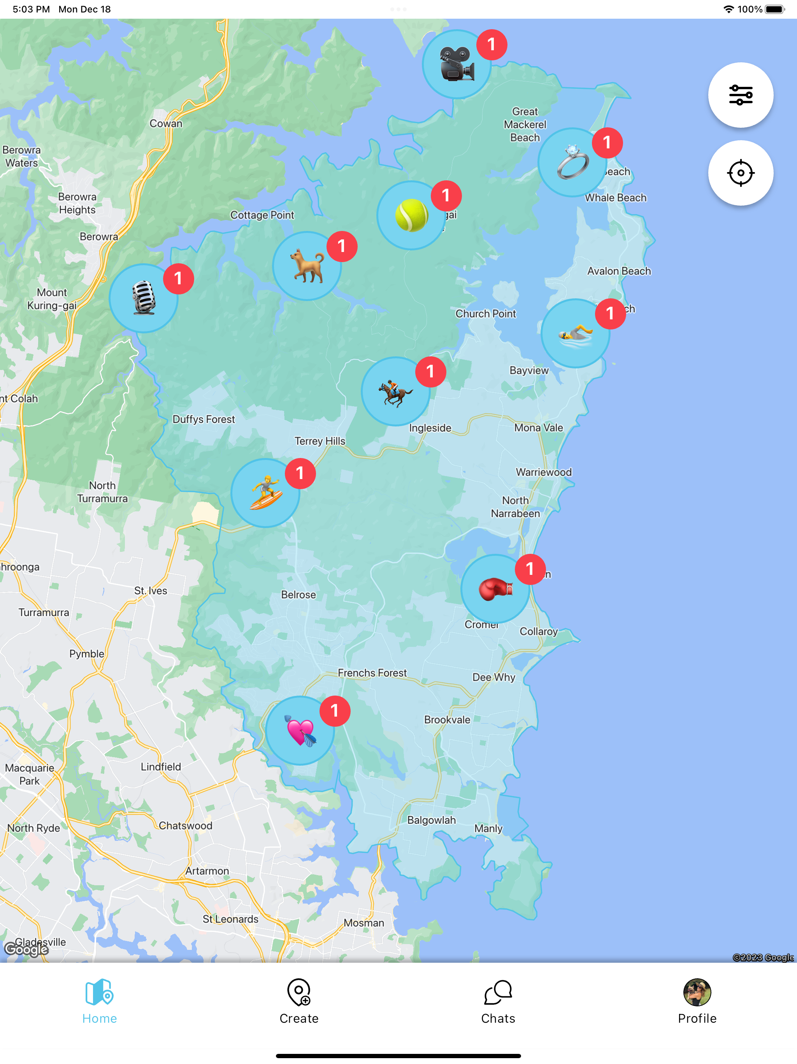
Task: Click the Duffys Forest map label
Action: pyautogui.click(x=204, y=419)
